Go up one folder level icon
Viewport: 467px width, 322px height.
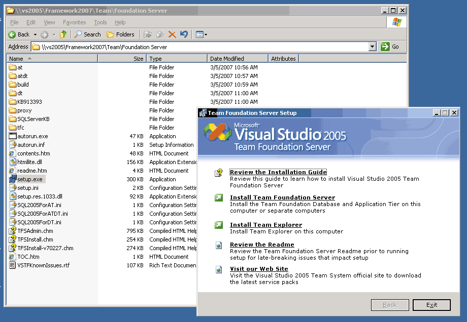63,34
